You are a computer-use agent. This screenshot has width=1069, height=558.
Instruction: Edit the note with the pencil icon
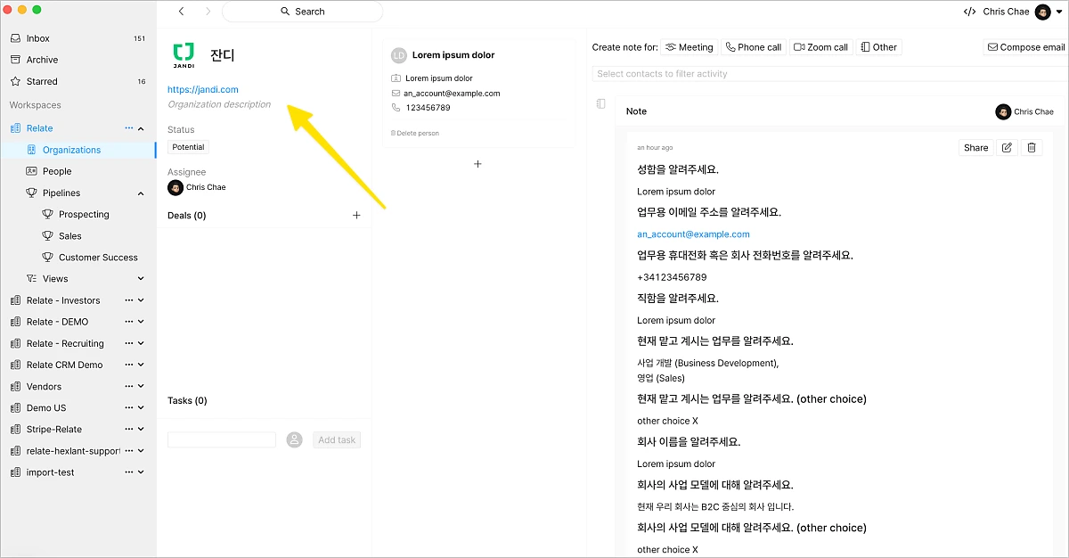pyautogui.click(x=1007, y=148)
